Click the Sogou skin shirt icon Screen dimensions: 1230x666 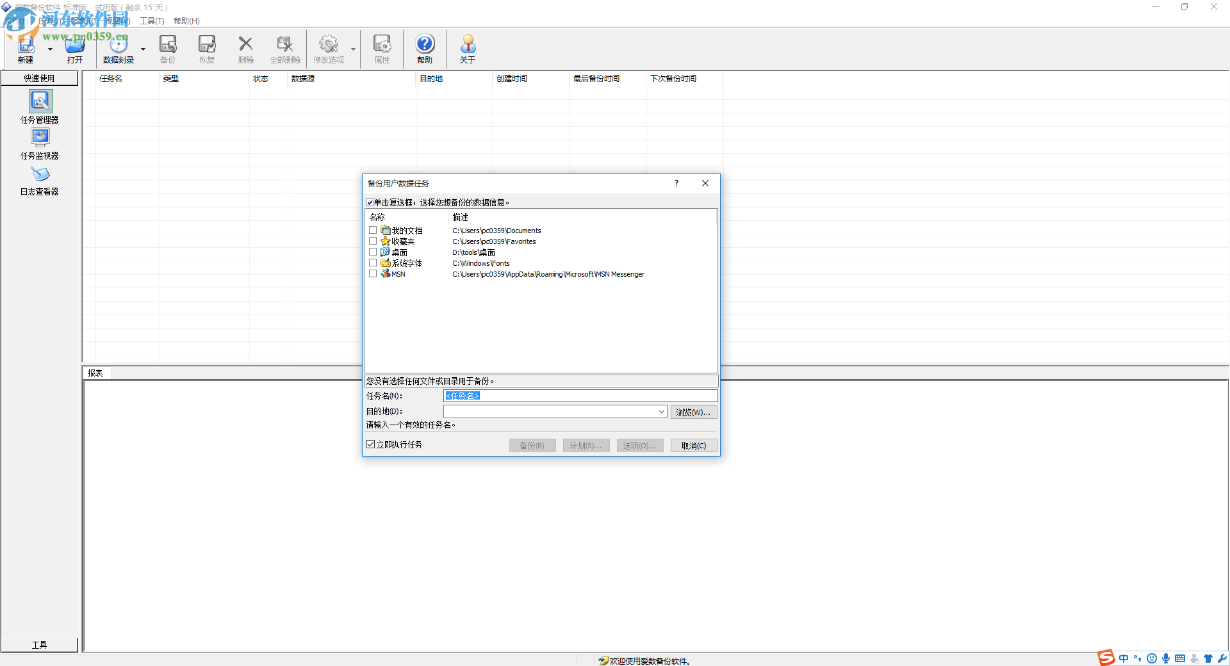[1208, 658]
